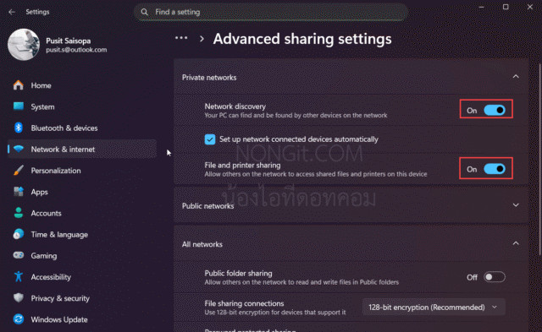Image resolution: width=542 pixels, height=332 pixels.
Task: Collapse the Private networks section
Action: click(516, 77)
